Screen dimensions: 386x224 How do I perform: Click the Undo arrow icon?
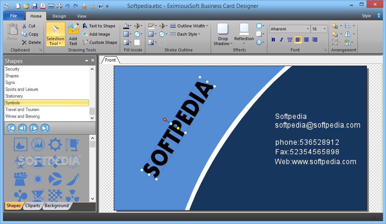68,6
